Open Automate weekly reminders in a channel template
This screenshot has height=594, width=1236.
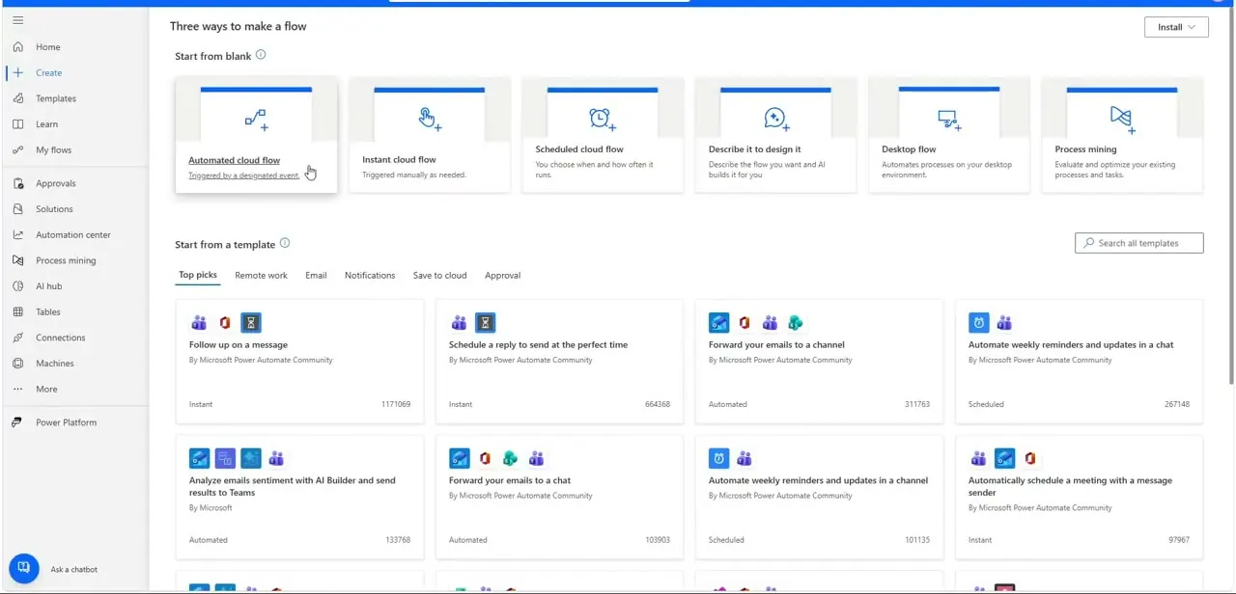[x=819, y=497]
